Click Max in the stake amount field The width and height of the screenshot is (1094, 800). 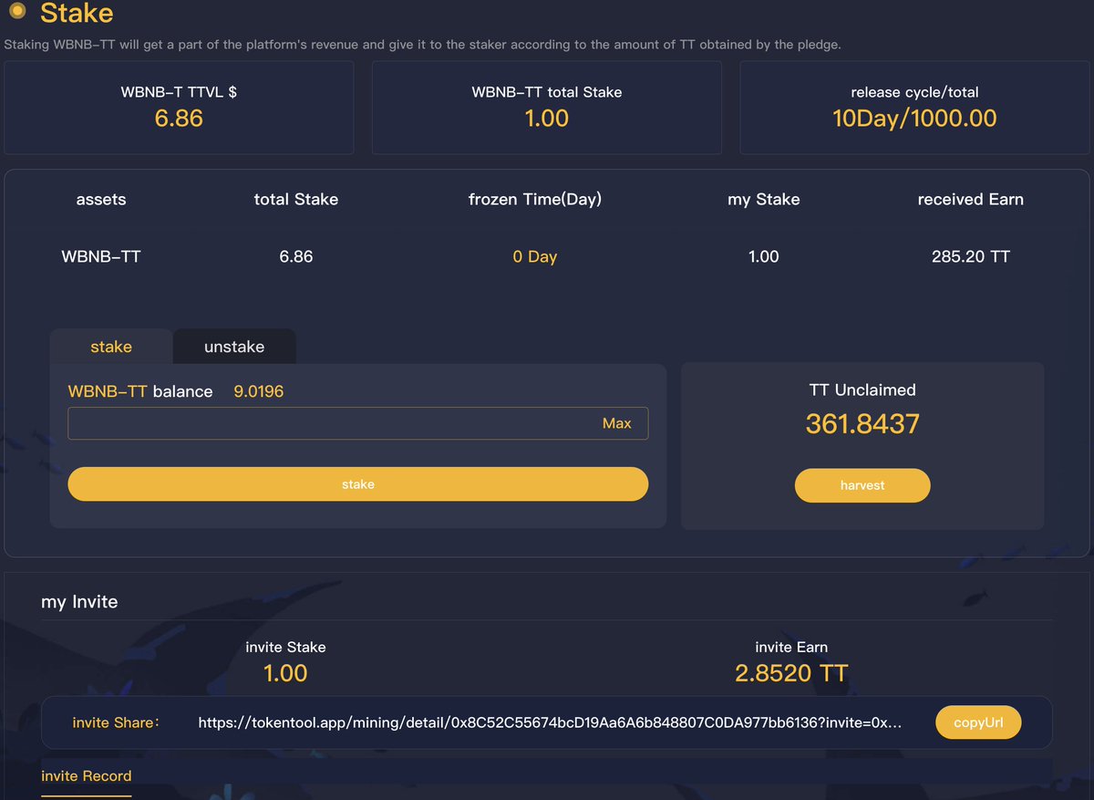click(x=617, y=423)
